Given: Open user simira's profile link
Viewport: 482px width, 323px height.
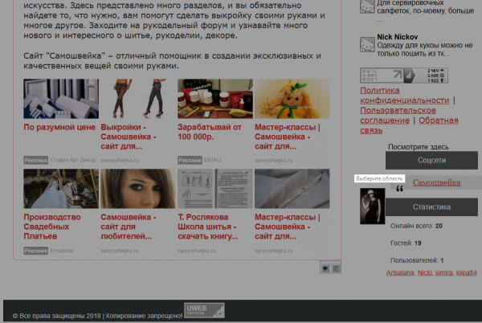Looking at the screenshot, I should click(x=444, y=272).
